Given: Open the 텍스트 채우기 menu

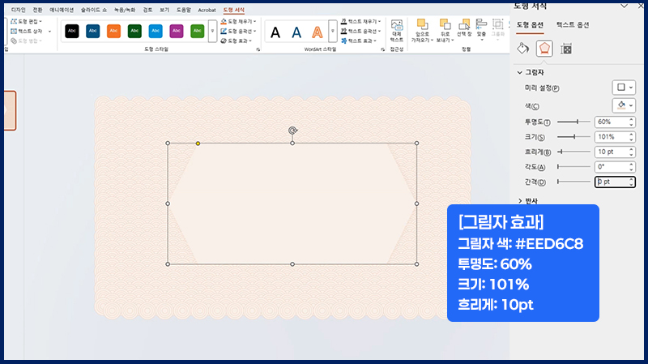Looking at the screenshot, I should click(360, 21).
